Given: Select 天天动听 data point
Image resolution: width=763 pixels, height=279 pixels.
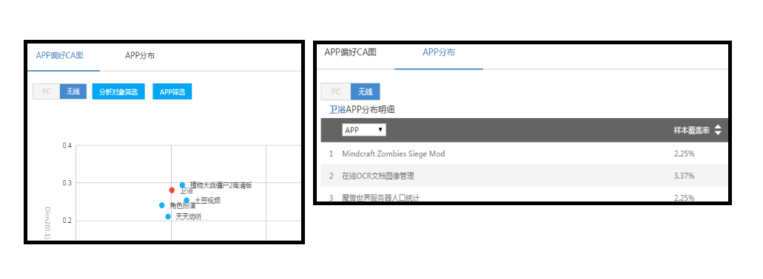Looking at the screenshot, I should [168, 216].
